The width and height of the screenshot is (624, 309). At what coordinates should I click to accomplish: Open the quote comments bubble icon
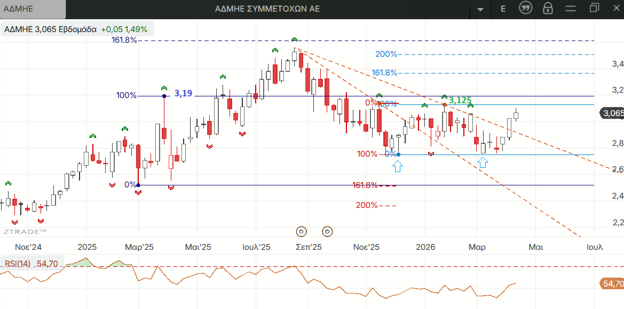pos(526,9)
